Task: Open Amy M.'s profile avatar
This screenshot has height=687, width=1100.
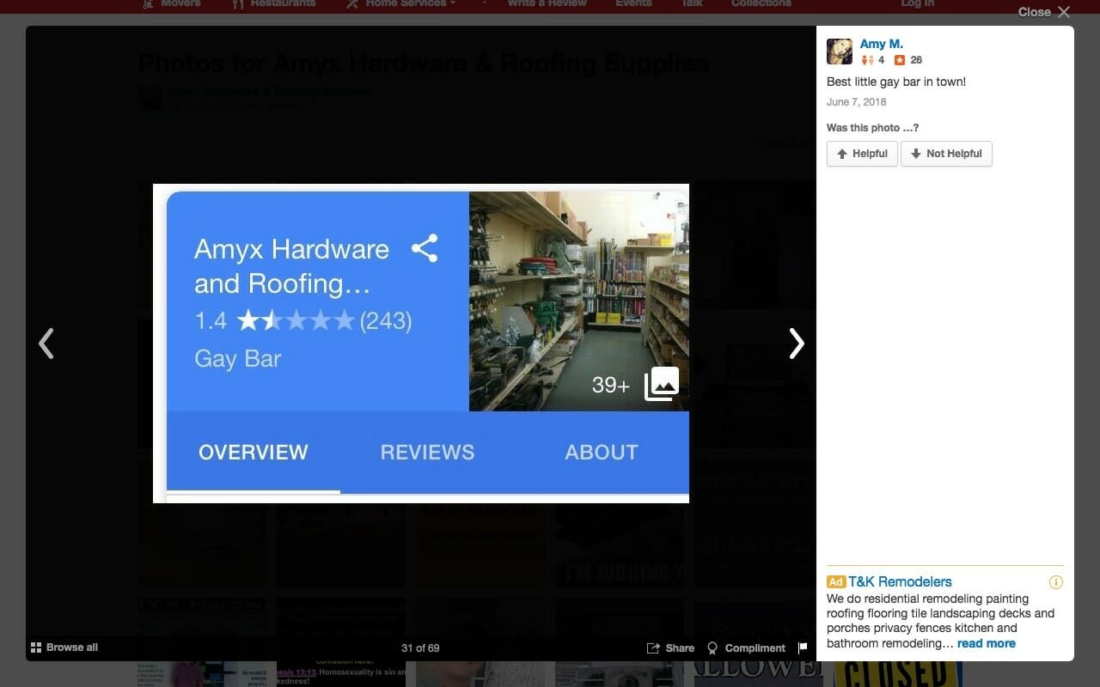Action: click(840, 52)
